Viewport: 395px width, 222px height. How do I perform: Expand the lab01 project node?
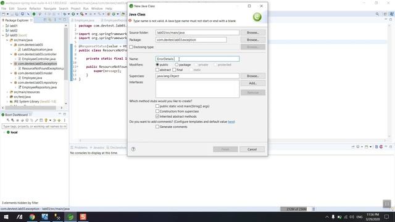pos(3,26)
